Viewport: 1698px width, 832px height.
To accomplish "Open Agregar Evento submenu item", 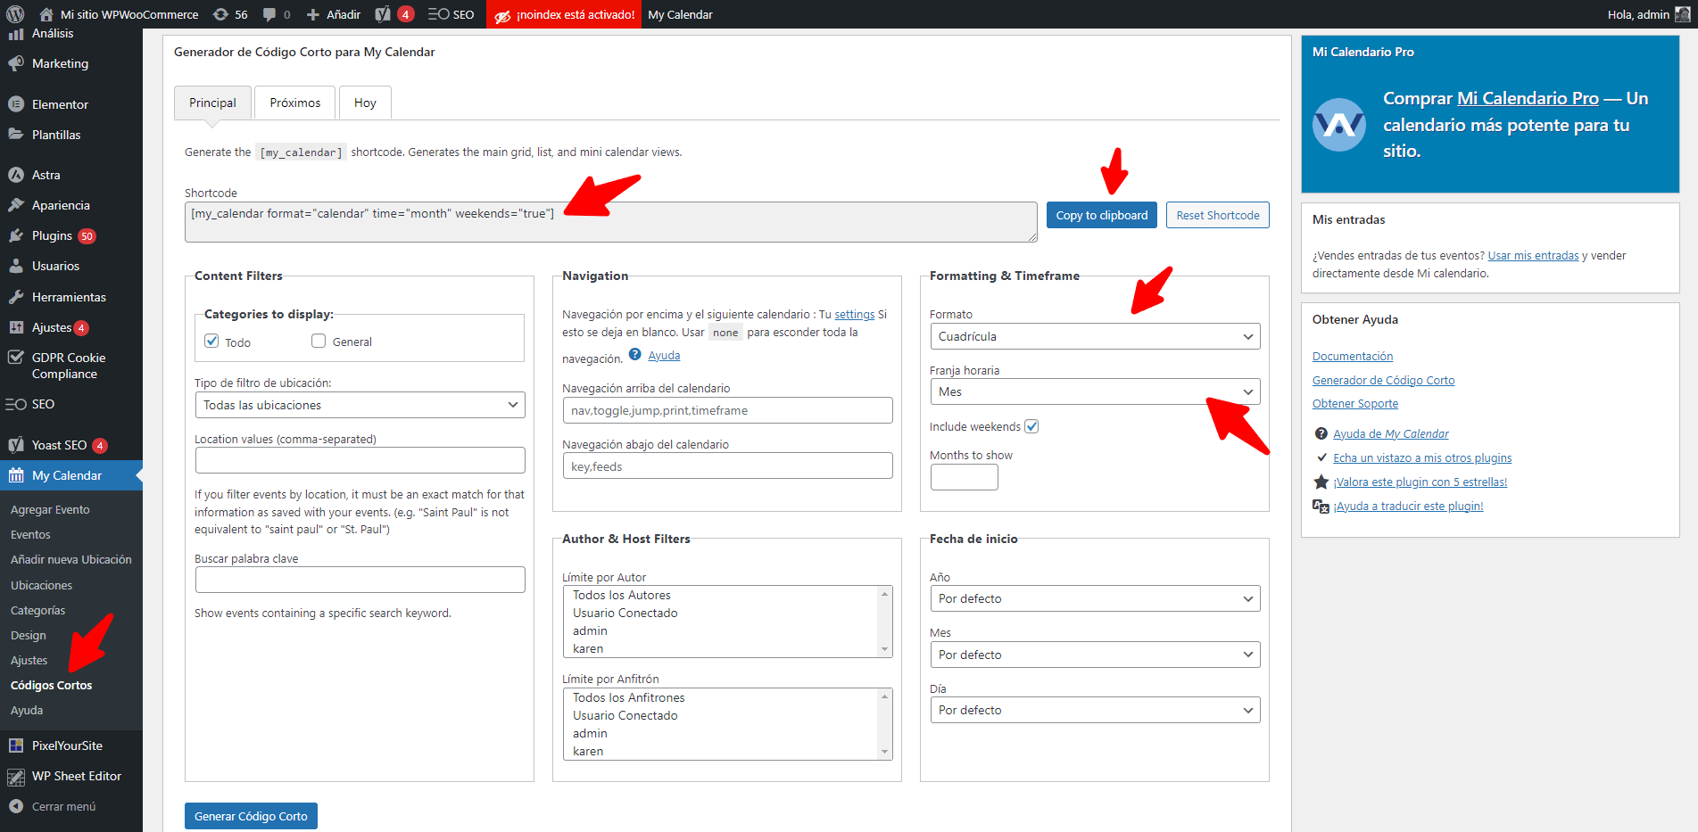I will click(50, 510).
